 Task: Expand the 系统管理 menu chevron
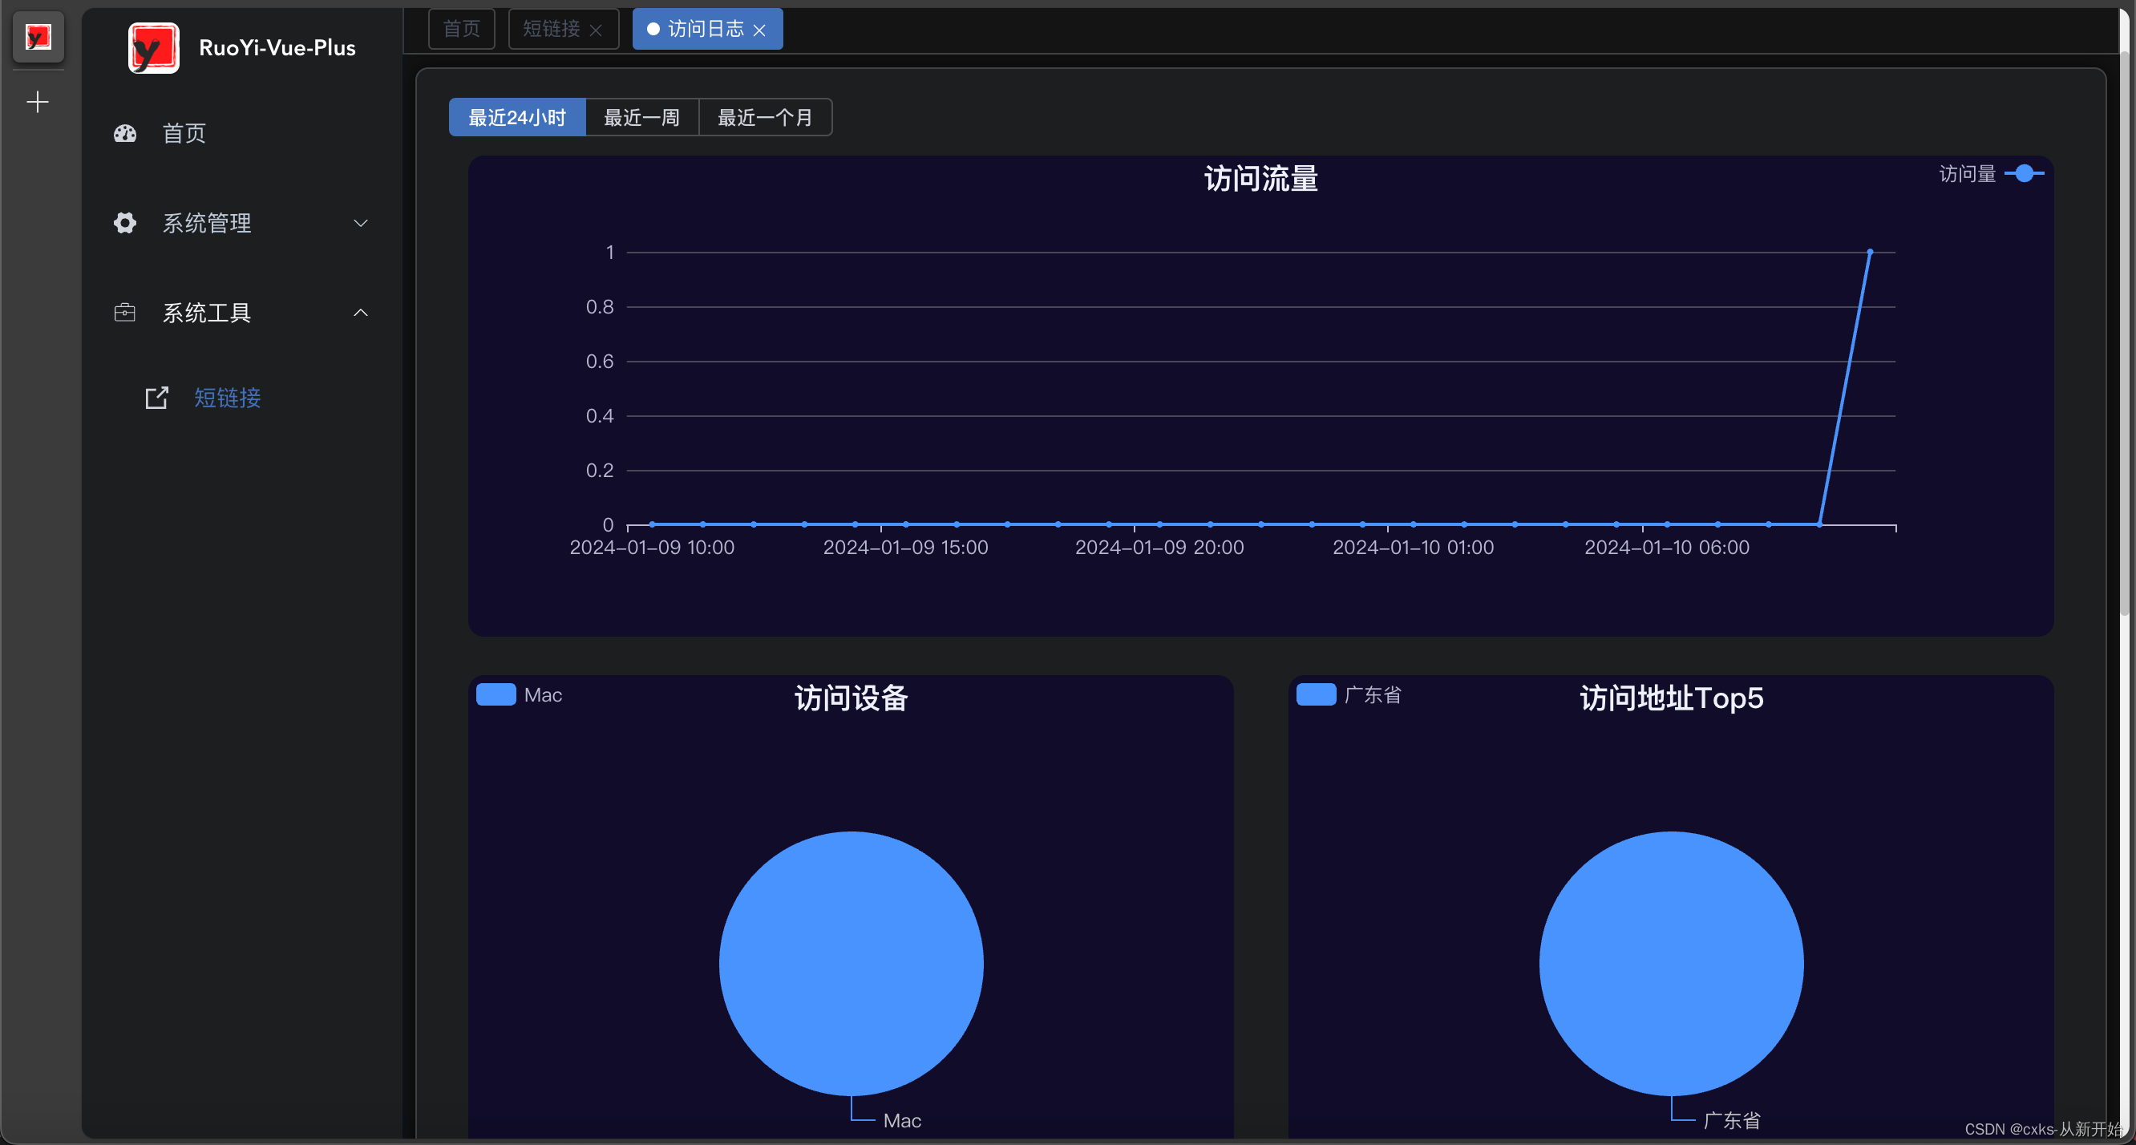[x=361, y=223]
